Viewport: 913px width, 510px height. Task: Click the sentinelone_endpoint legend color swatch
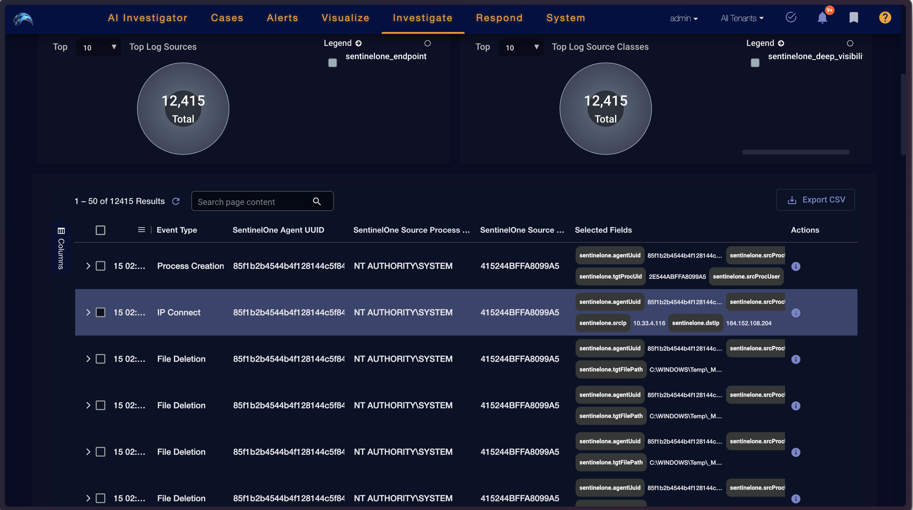click(332, 63)
